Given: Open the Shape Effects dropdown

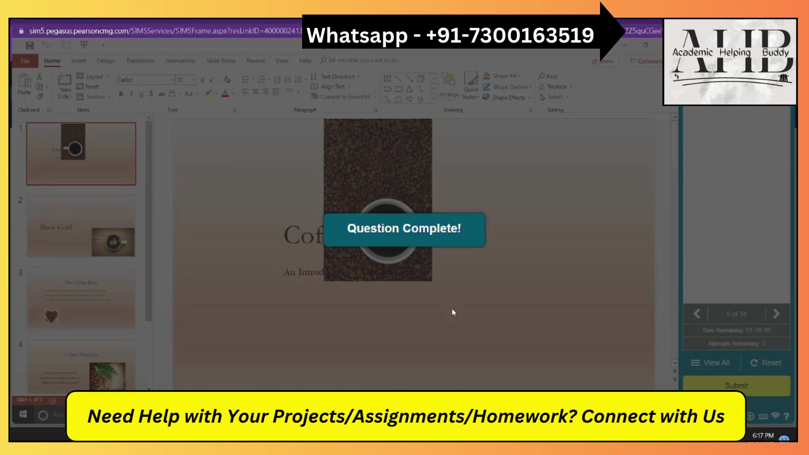Looking at the screenshot, I should [x=506, y=97].
